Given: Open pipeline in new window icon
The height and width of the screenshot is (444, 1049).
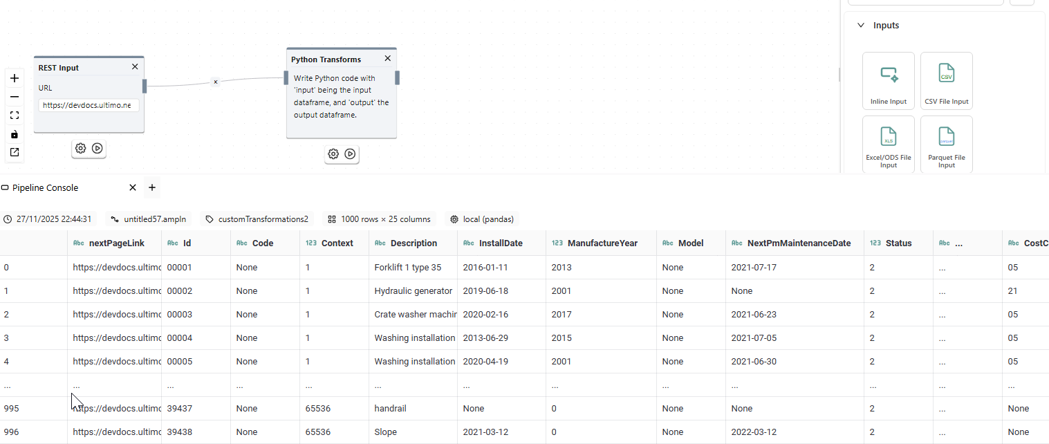Looking at the screenshot, I should pos(15,152).
